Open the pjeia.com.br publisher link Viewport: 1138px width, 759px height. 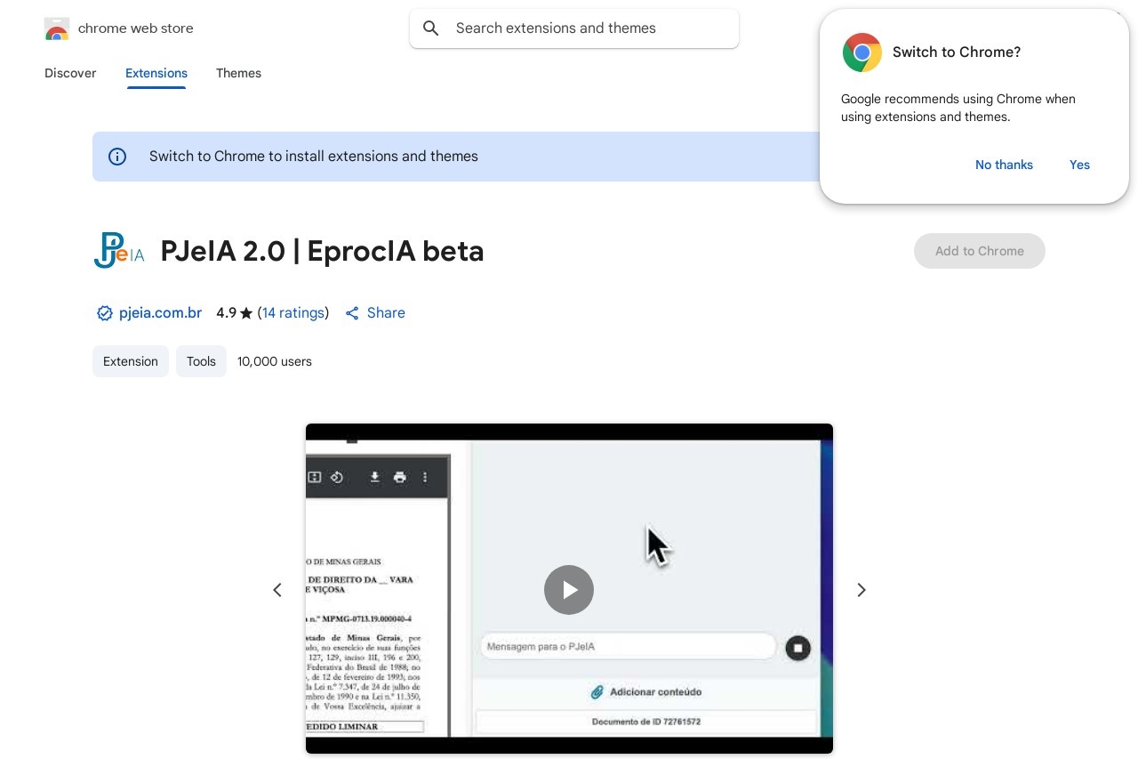160,313
